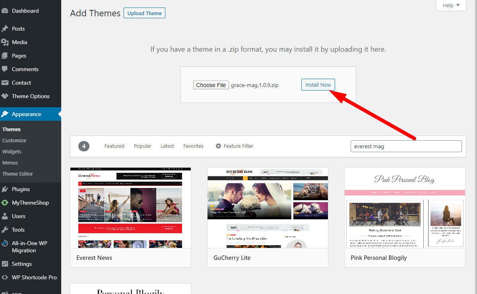Click the selected file name grace-mag.1.0.9.zip
477x294 pixels.
point(255,85)
